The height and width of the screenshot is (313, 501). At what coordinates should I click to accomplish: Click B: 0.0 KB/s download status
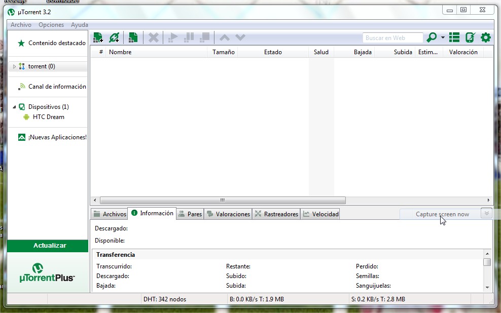(257, 299)
